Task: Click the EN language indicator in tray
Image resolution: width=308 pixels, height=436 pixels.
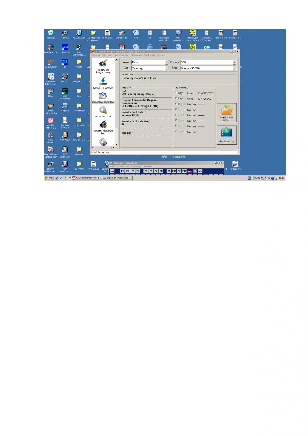Action: (250, 178)
